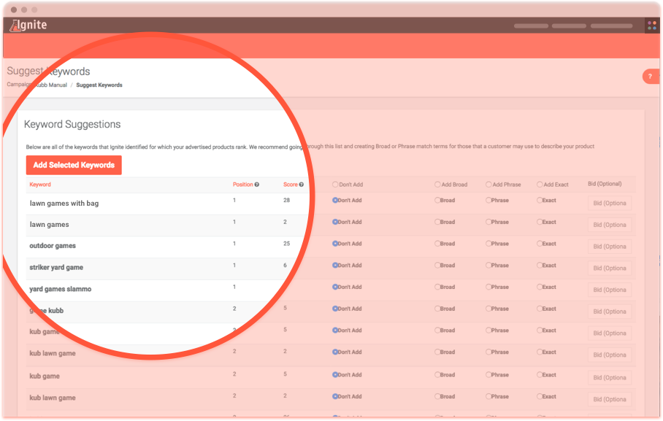663x421 pixels.
Task: Focus the bid field for striker yard game
Action: click(610, 269)
